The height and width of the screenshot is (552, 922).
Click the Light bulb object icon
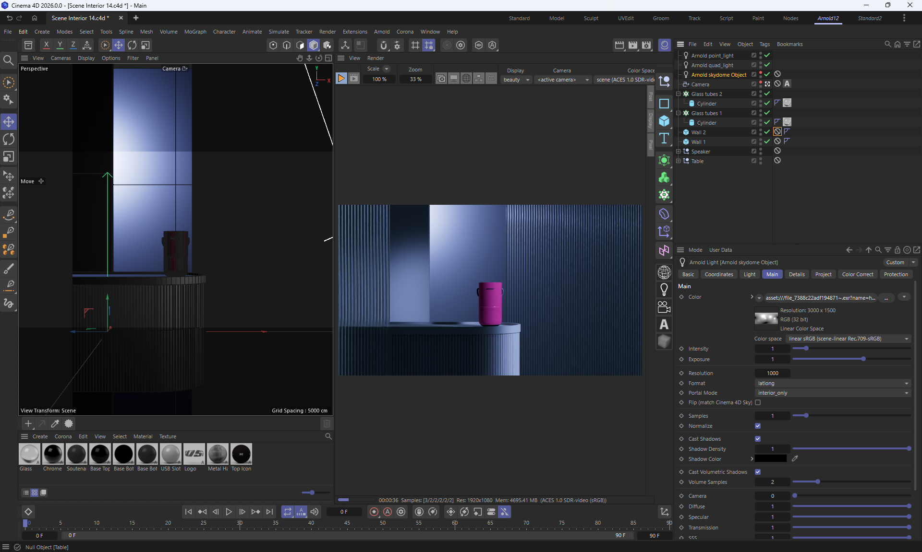664,290
